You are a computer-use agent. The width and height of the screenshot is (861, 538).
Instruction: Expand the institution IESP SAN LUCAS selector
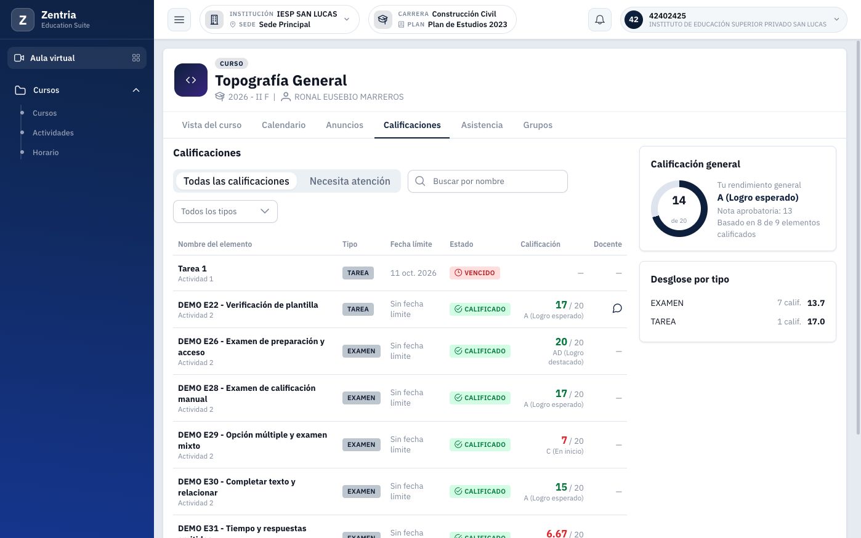tap(280, 20)
